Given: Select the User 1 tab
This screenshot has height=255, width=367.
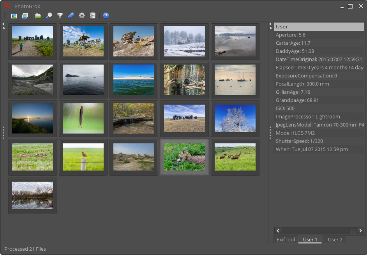Looking at the screenshot, I should tap(310, 239).
